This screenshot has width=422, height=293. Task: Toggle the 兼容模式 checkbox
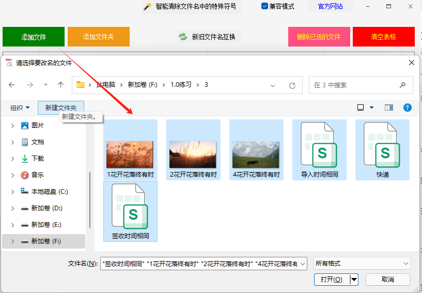pos(264,6)
